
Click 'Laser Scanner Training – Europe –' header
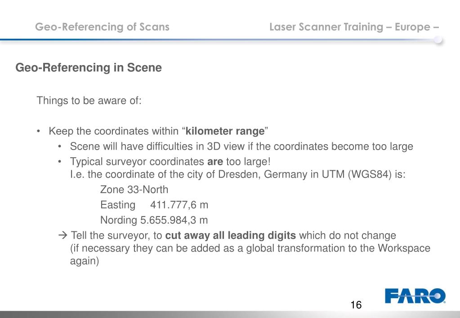[354, 26]
